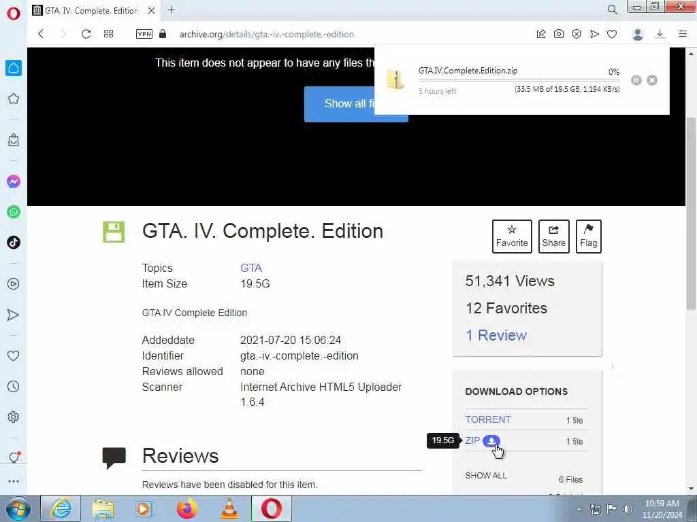Open the Player icon in sidebar
The image size is (697, 522).
[14, 283]
